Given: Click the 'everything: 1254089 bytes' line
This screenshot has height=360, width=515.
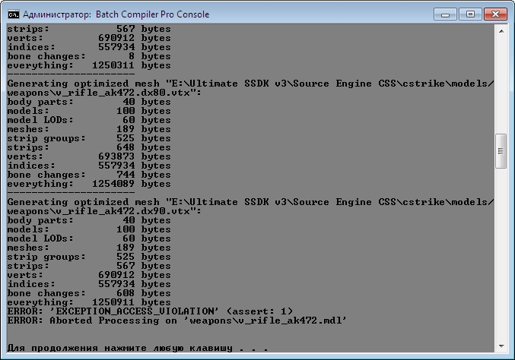Looking at the screenshot, I should coord(89,184).
